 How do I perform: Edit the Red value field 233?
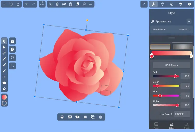[185, 76]
